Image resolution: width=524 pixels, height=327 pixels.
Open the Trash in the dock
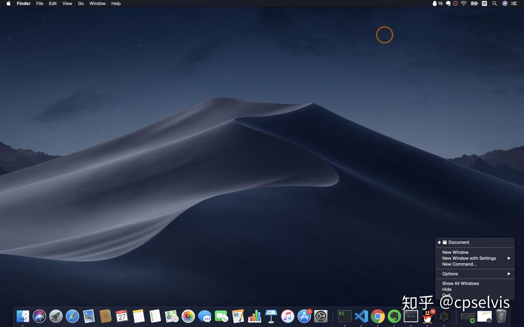coord(501,316)
